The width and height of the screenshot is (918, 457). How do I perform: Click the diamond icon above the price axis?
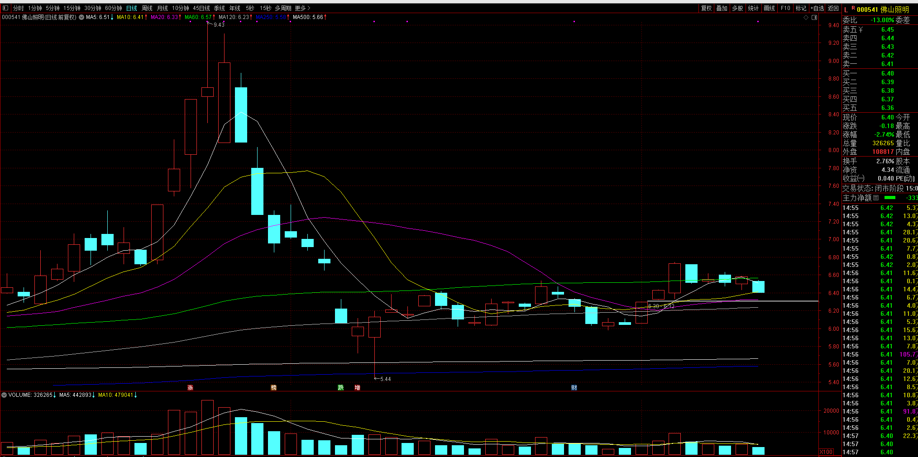coord(806,17)
